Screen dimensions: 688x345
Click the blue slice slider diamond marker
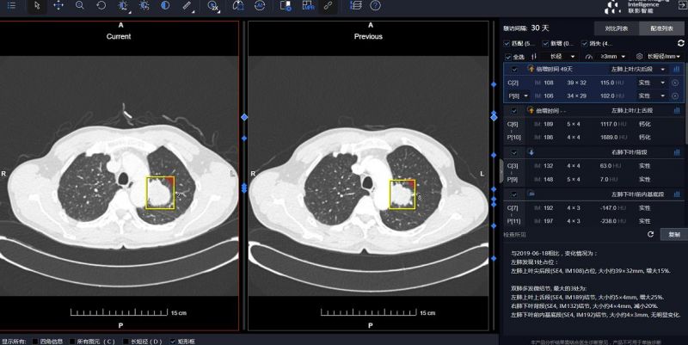coord(243,116)
